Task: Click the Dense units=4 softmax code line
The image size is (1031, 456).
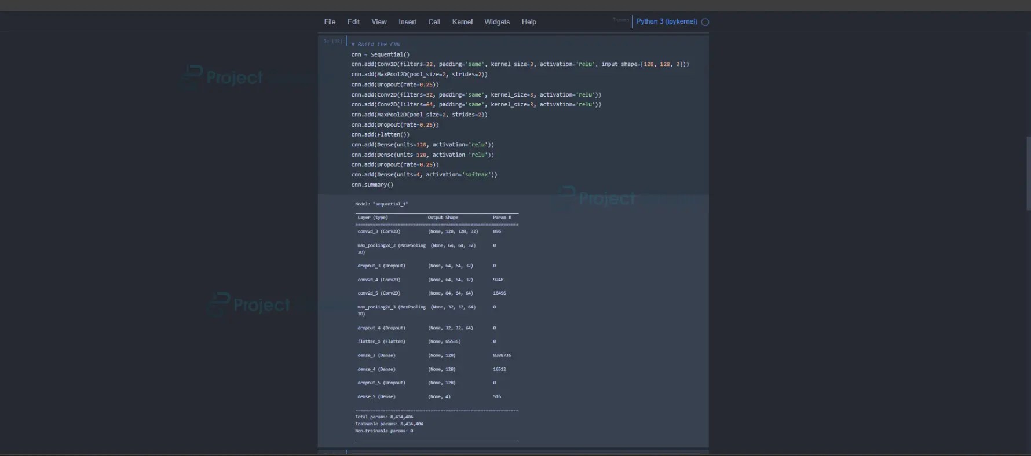Action: [424, 175]
